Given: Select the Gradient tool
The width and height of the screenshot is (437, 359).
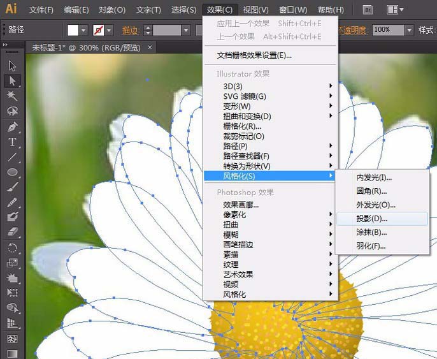Looking at the screenshot, I should point(12,353).
